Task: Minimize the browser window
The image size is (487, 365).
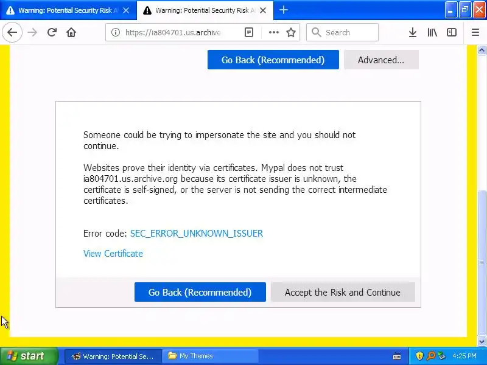Action: 450,10
